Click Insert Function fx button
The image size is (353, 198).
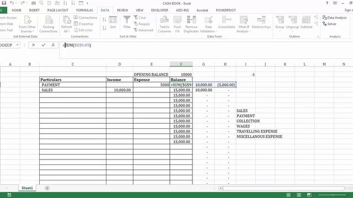click(x=53, y=45)
